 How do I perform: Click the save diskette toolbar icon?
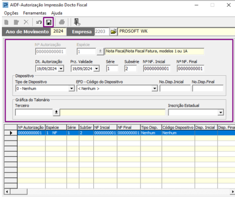[49, 22]
